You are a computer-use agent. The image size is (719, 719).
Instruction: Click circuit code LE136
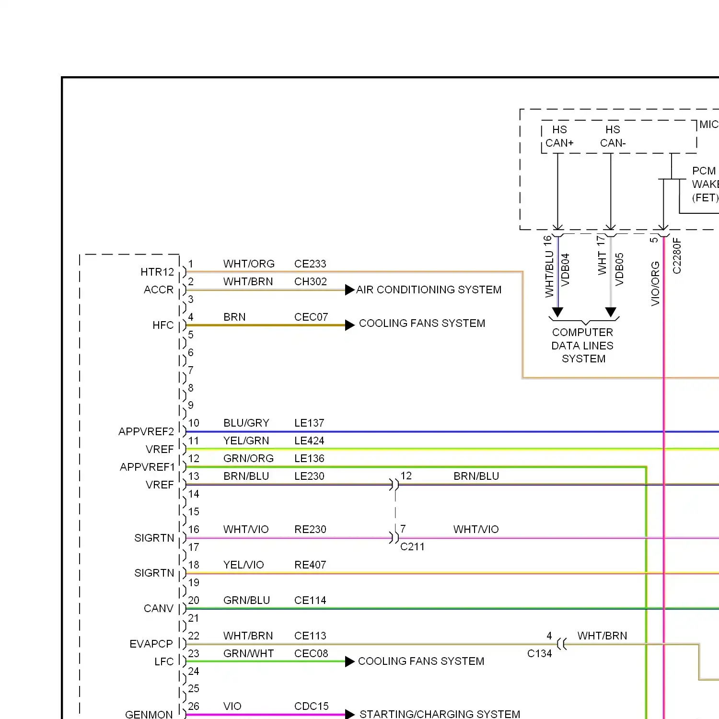pos(309,459)
